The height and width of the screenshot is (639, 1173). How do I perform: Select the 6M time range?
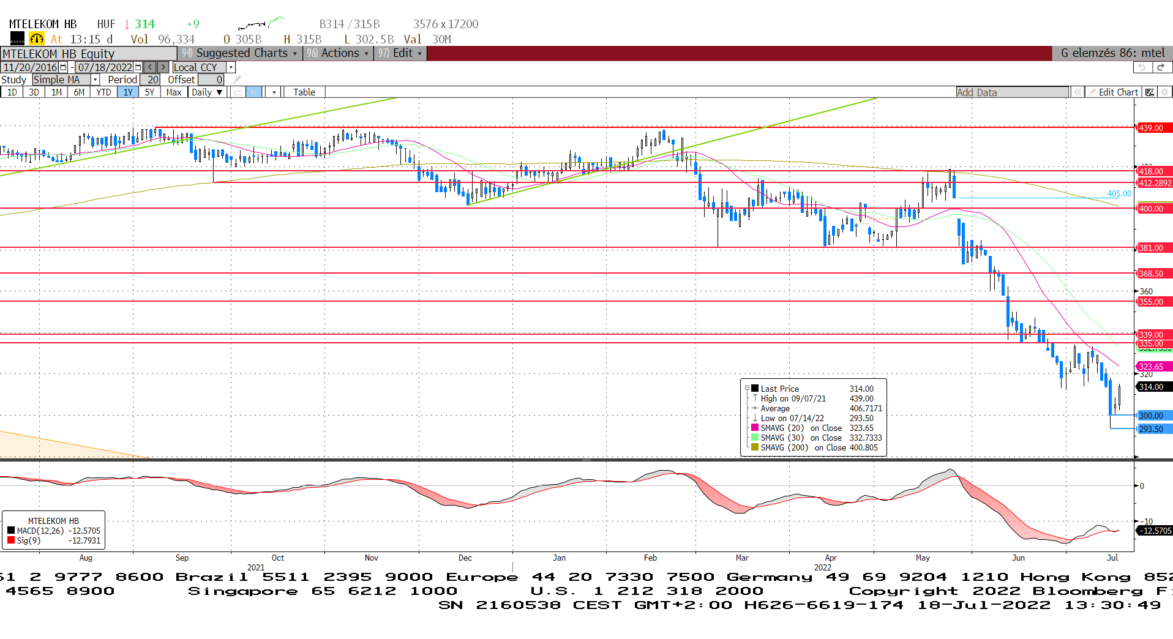point(79,92)
